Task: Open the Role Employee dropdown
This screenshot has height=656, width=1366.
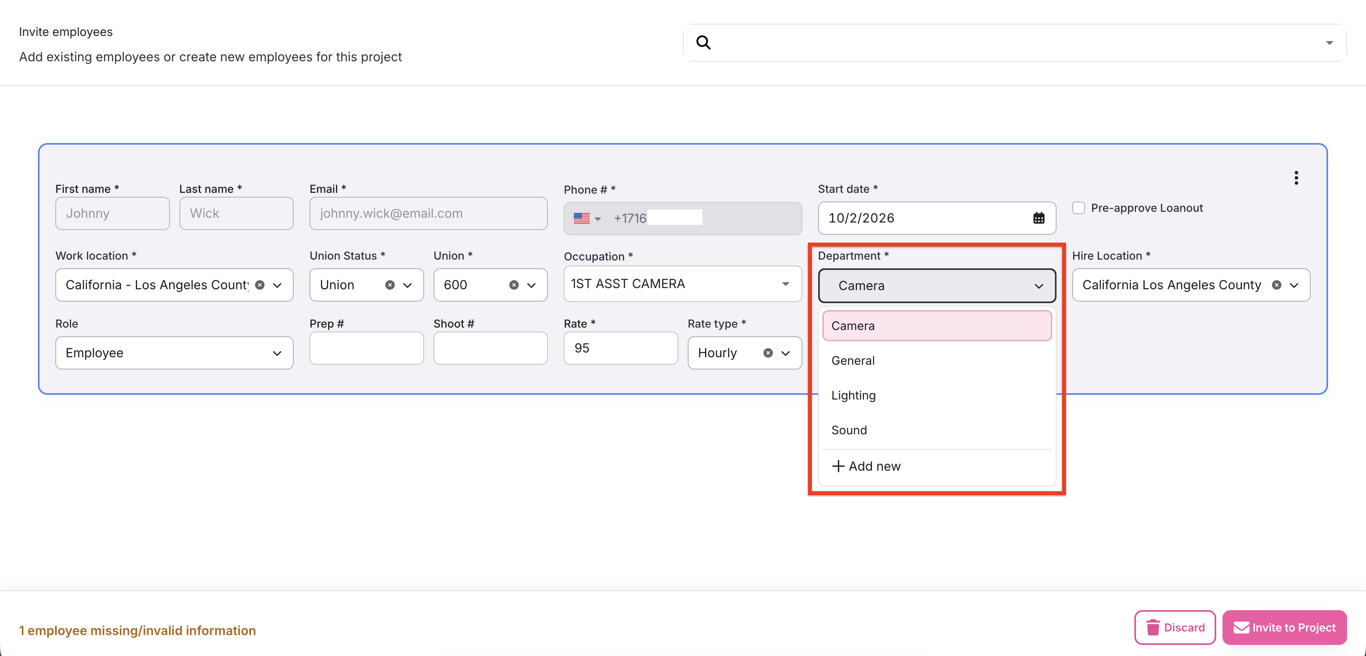Action: click(174, 353)
